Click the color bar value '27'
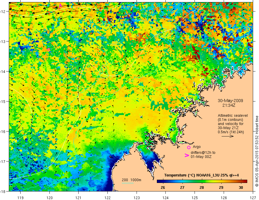Image resolution: width=259 pixels, height=200 pixels. click(x=182, y=187)
